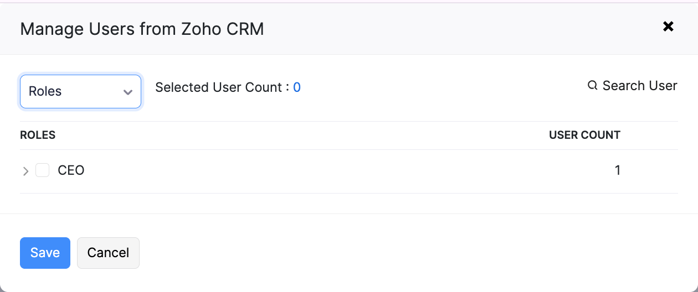
Task: Open the Roles filter combo box
Action: (x=81, y=92)
